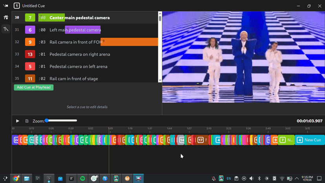Click the camera 17 block on timeline
This screenshot has height=183, width=325.
[201, 140]
